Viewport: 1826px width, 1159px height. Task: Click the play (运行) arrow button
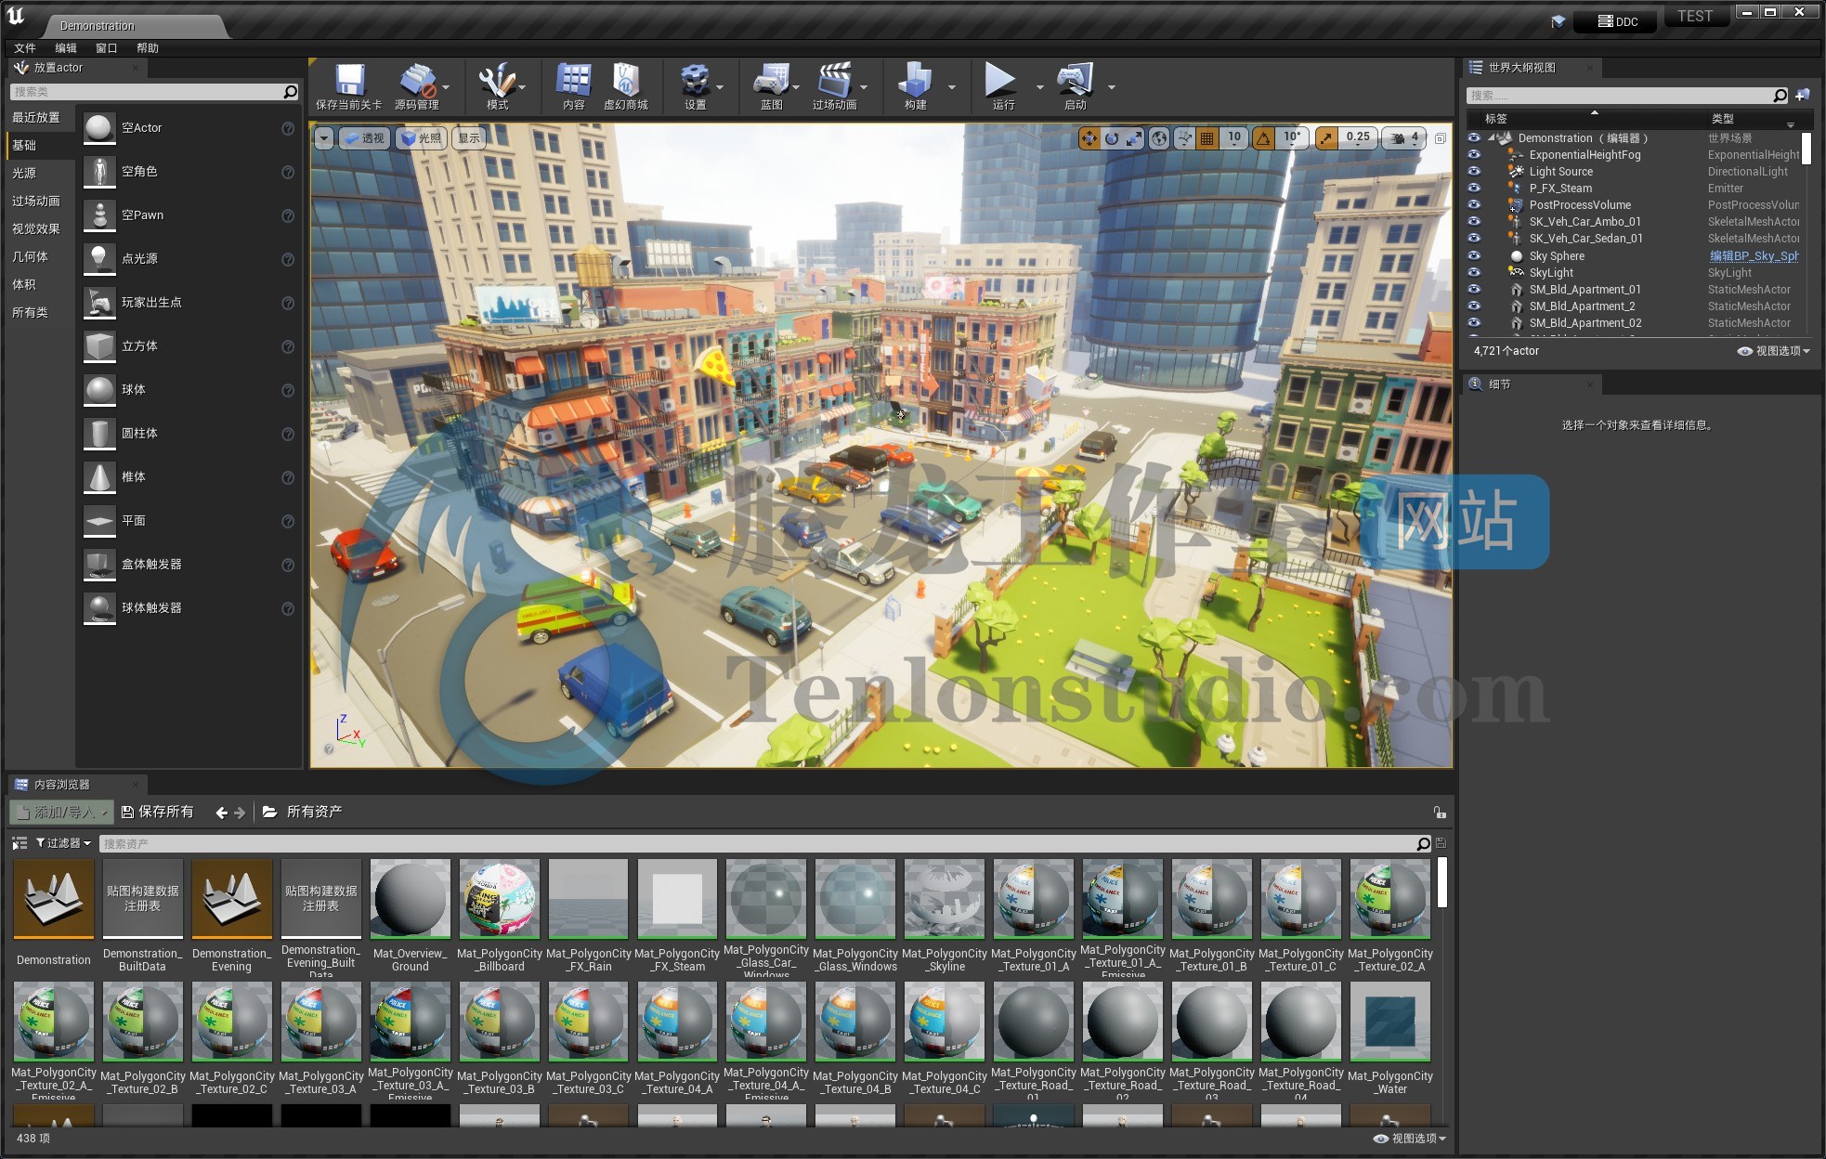coord(999,81)
